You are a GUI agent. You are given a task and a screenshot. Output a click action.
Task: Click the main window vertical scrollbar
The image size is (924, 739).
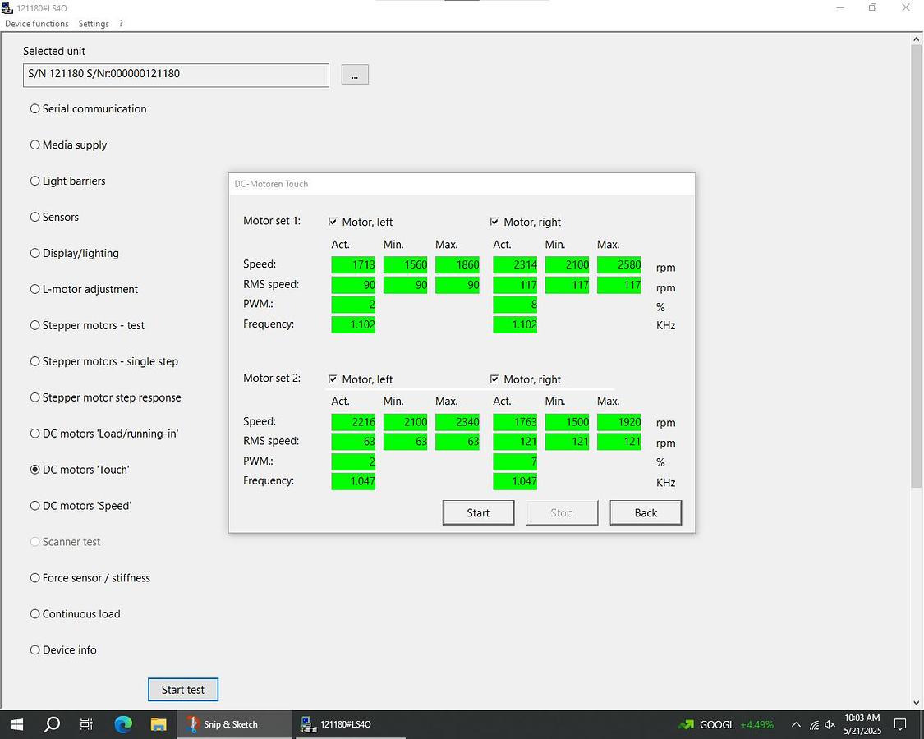(x=917, y=263)
